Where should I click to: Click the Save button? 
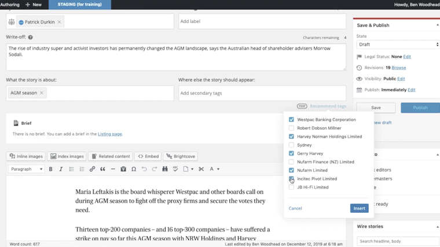tap(376, 108)
